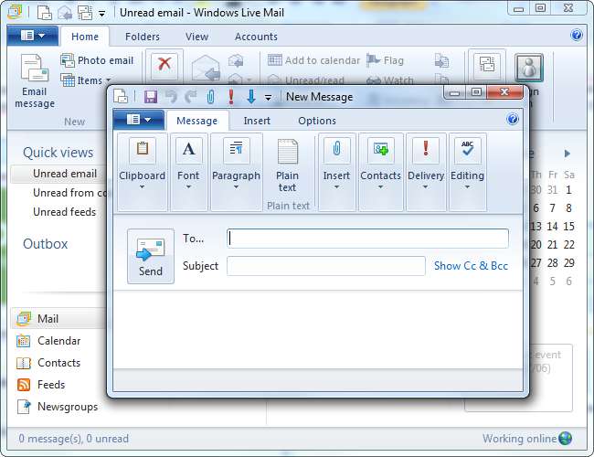Open the Paragraph group dropdown

point(236,172)
